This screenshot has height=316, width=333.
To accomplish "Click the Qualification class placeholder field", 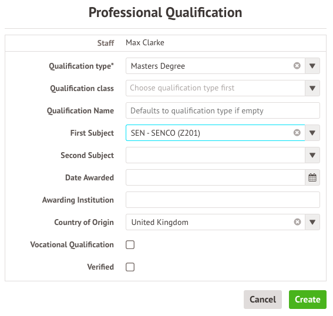I will (216, 88).
